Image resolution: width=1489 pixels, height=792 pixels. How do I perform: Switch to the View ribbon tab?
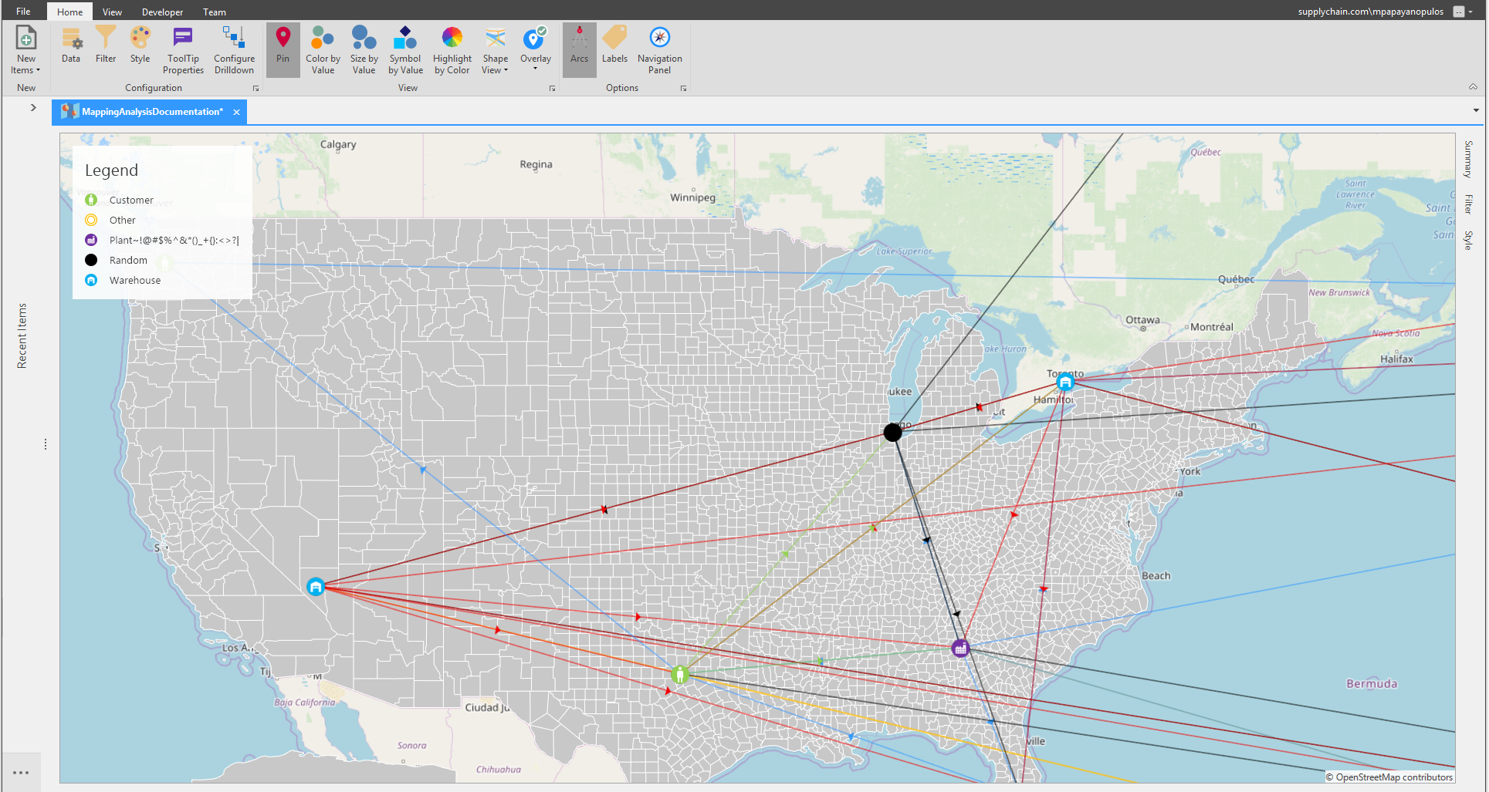tap(112, 12)
